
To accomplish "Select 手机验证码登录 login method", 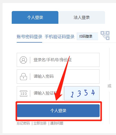I will click(x=60, y=37).
